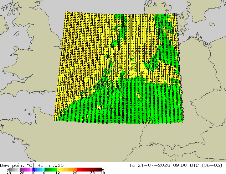
Task: Click the legend value '26'
Action: [x=75, y=173]
